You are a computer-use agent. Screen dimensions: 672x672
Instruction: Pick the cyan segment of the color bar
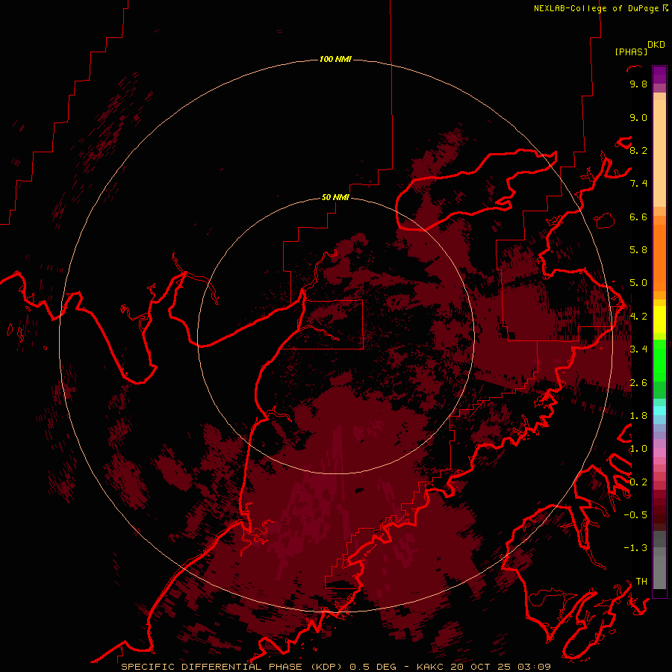click(659, 411)
